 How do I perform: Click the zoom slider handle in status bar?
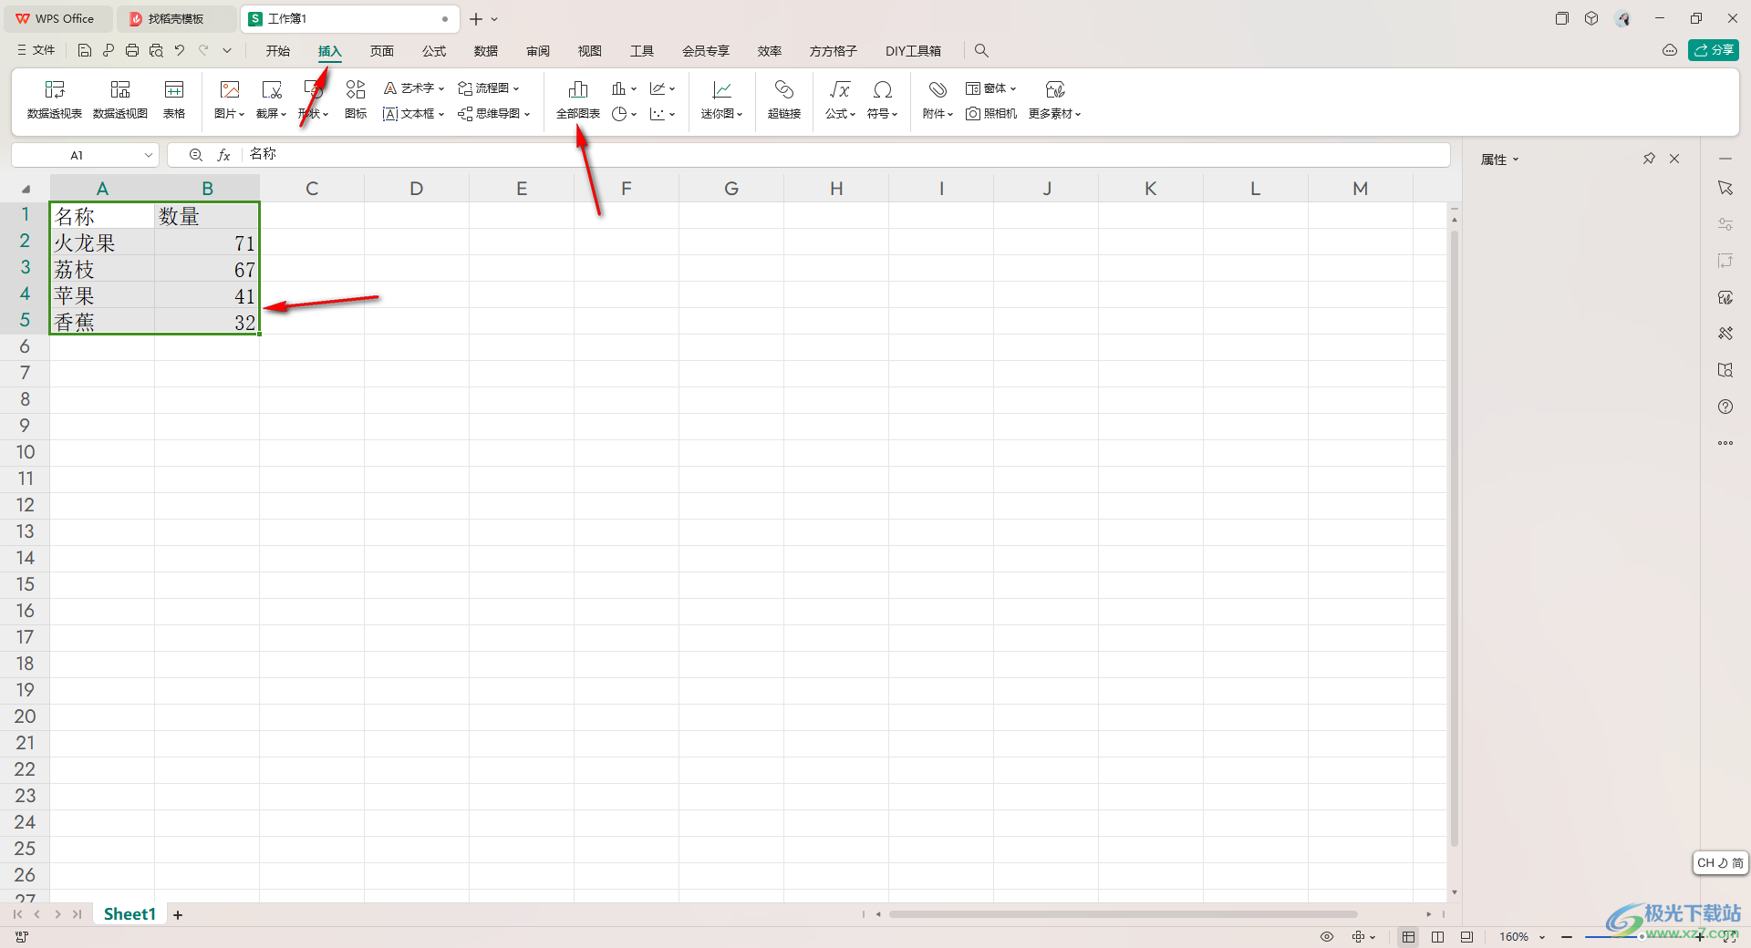pos(1641,937)
